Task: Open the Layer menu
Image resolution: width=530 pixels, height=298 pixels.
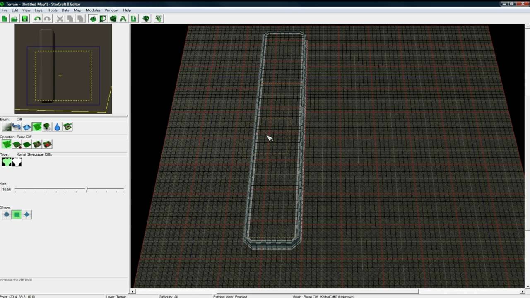Action: [x=39, y=10]
